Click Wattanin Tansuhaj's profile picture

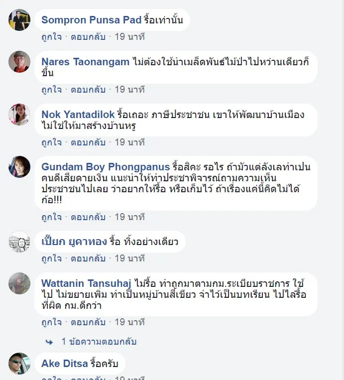pos(19,283)
